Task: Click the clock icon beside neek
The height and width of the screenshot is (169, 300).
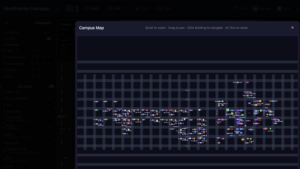Action: (17, 51)
